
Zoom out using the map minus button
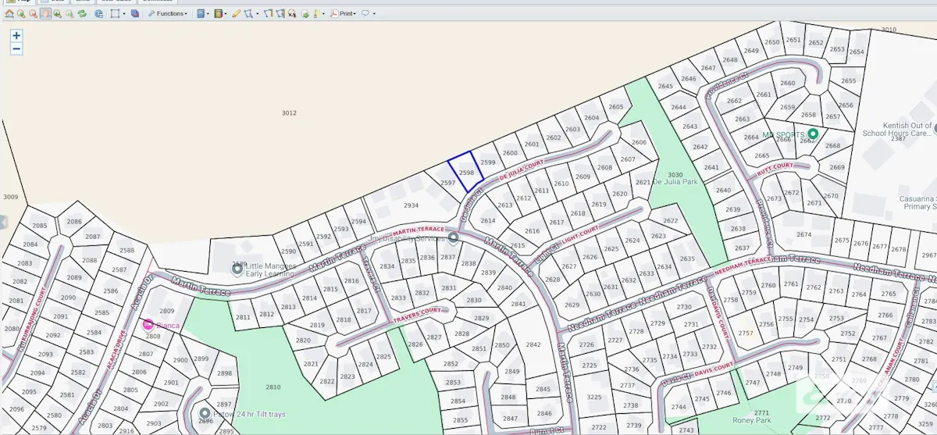pos(16,48)
